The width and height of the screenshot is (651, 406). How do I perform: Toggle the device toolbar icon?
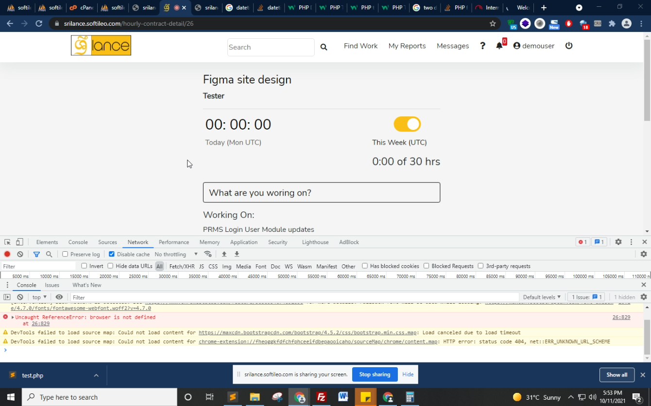(19, 242)
